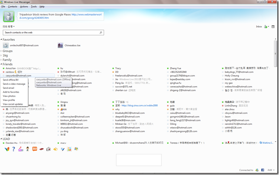Select contact AmosYan

10,68
